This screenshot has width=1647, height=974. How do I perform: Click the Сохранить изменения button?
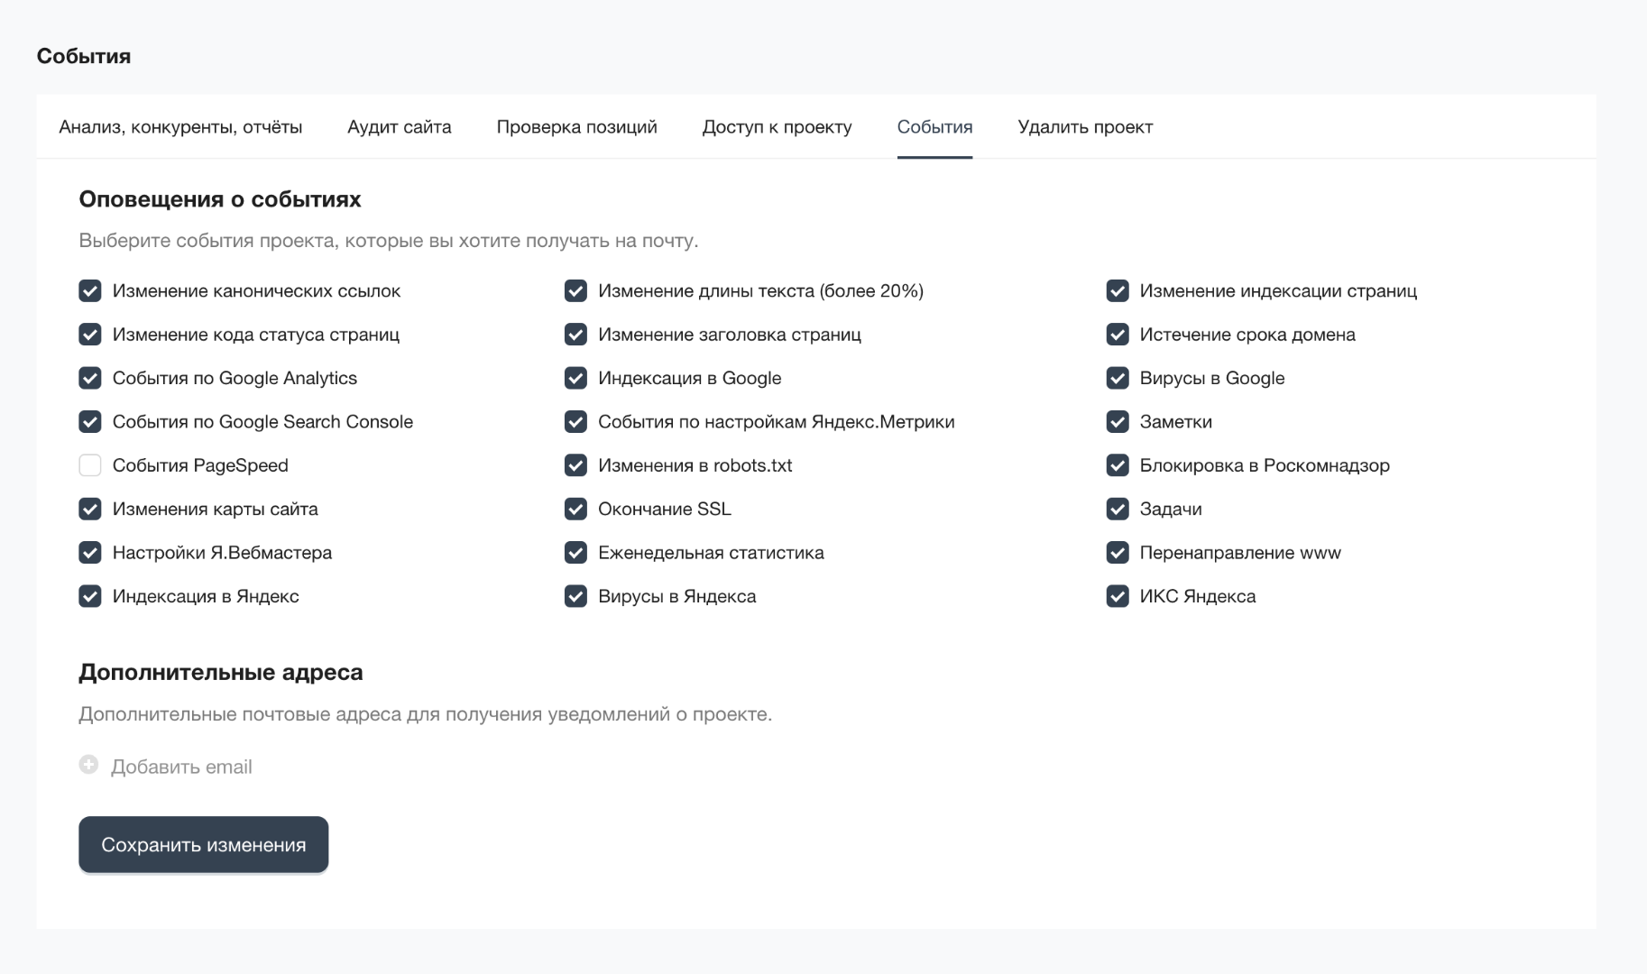pos(204,845)
